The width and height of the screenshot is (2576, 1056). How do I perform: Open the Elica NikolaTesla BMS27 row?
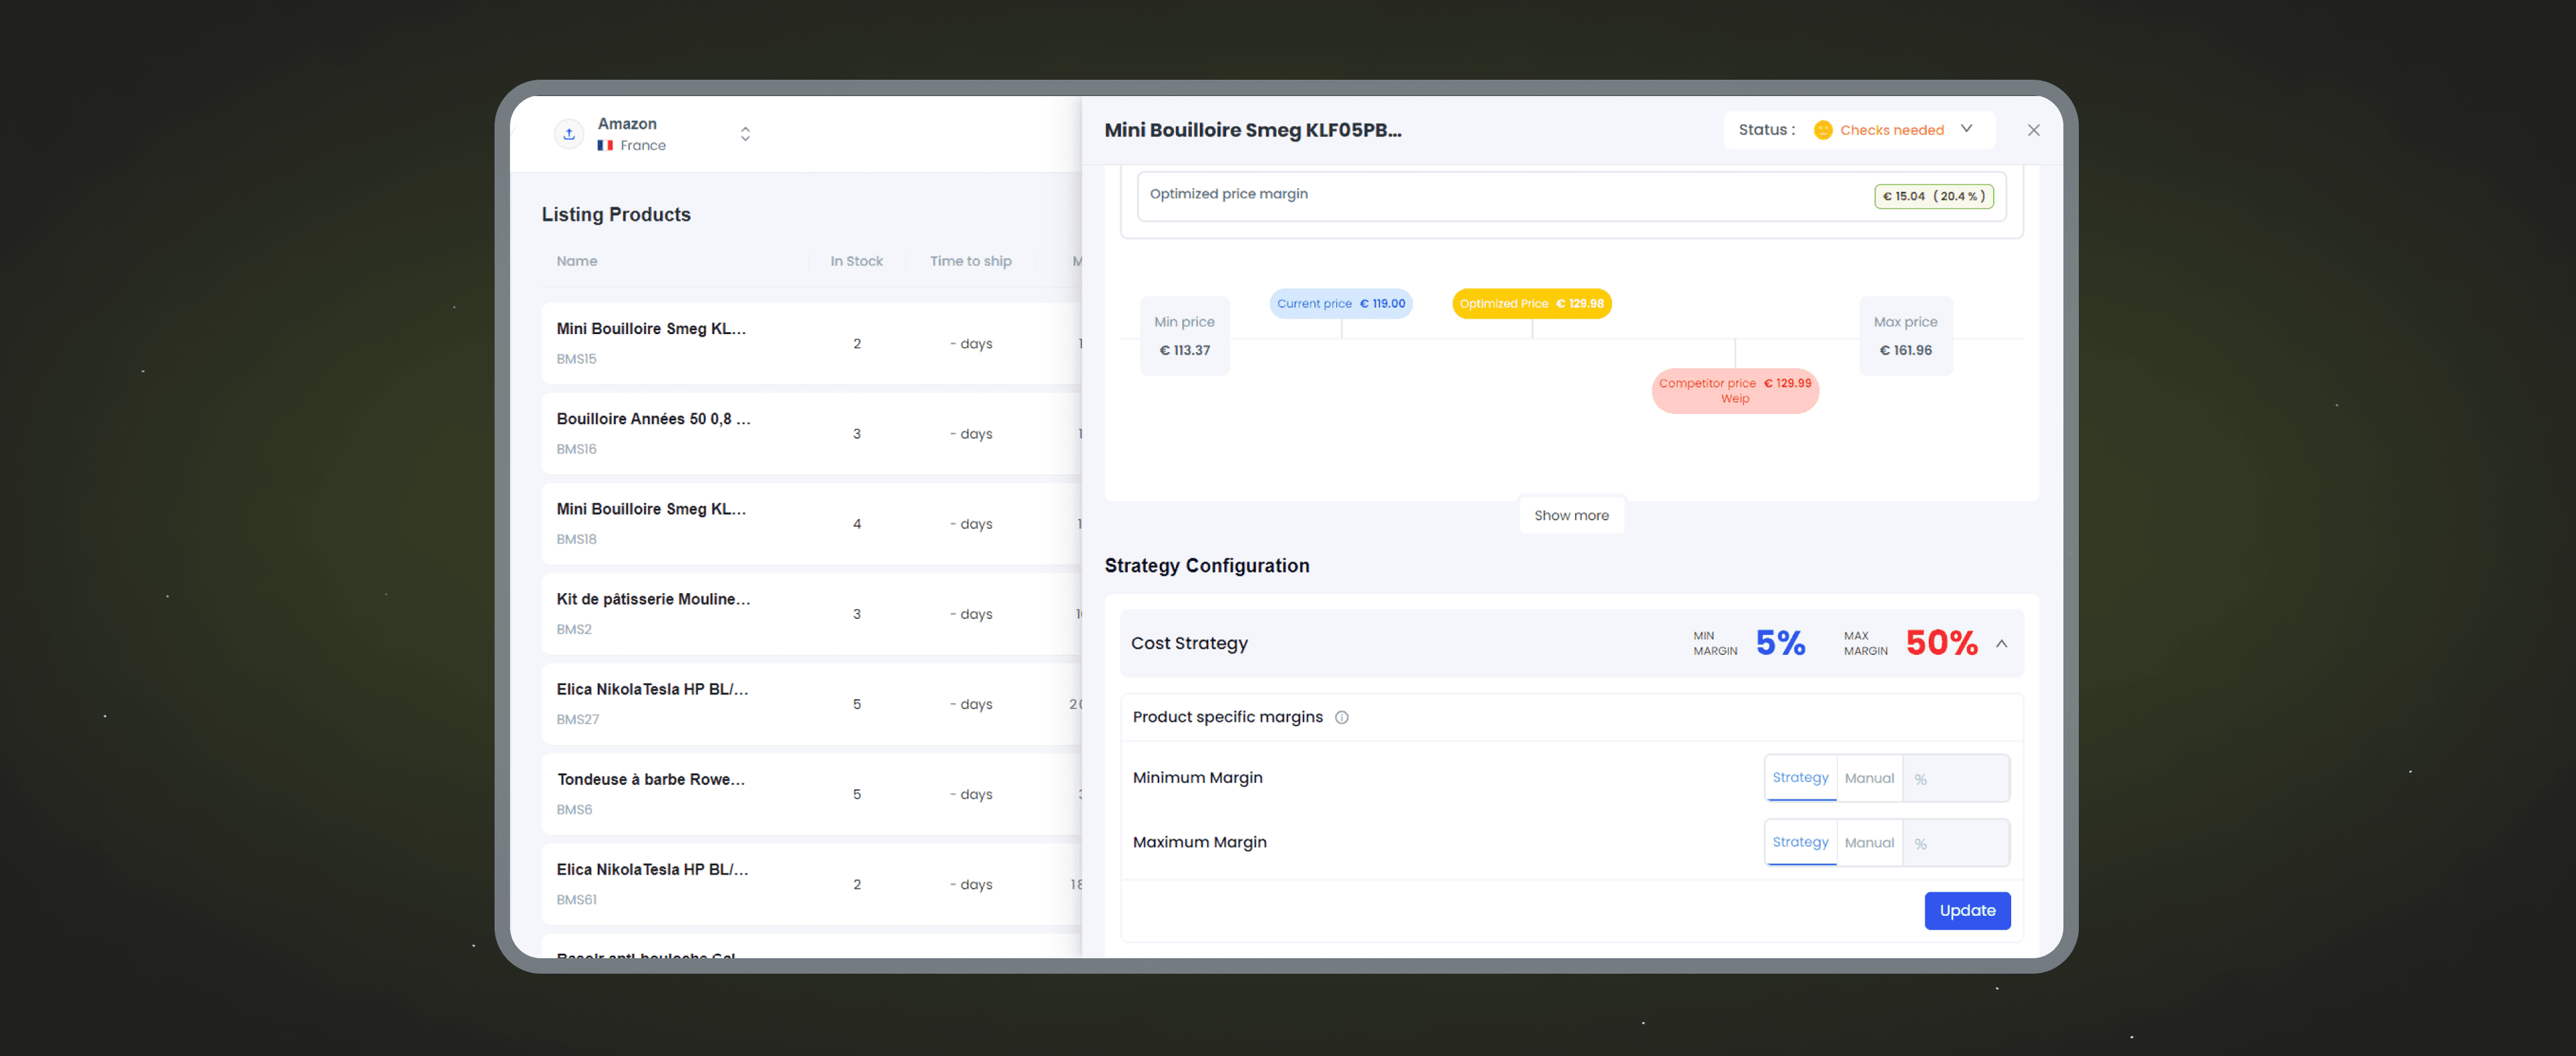(x=811, y=703)
